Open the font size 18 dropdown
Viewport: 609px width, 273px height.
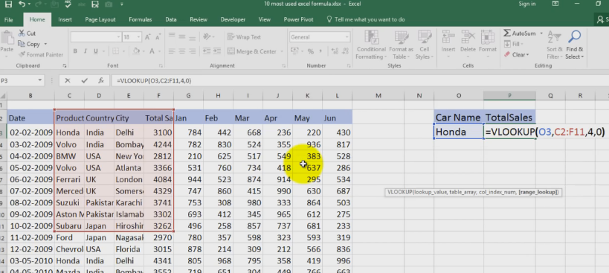139,37
